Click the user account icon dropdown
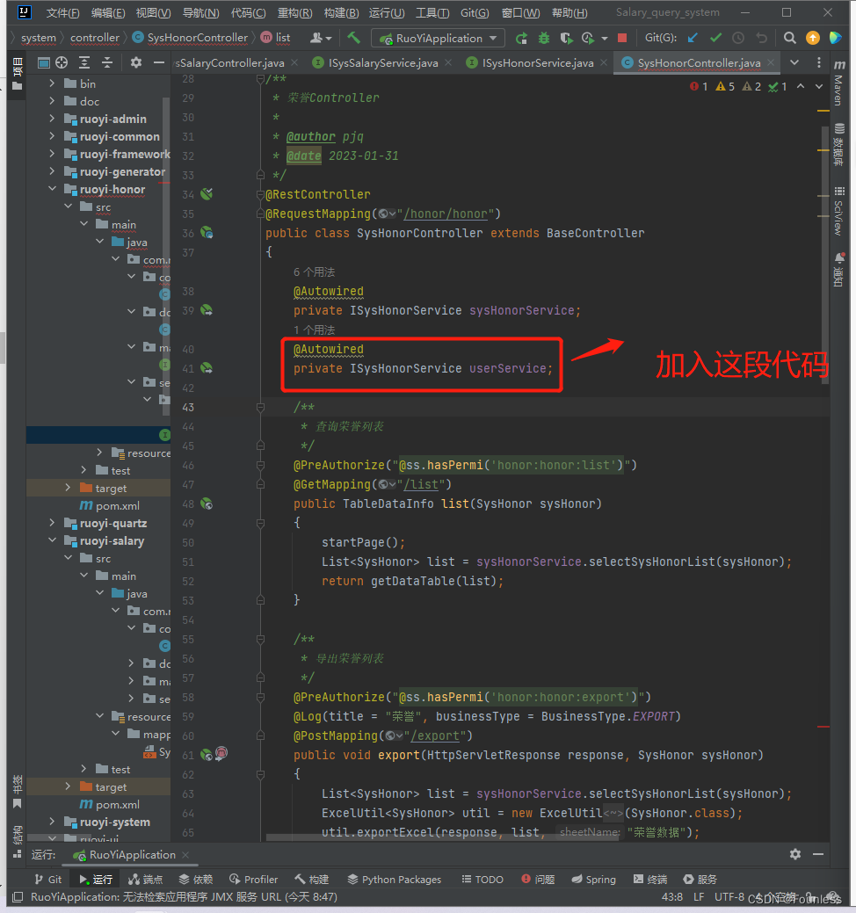The width and height of the screenshot is (856, 913). (320, 38)
